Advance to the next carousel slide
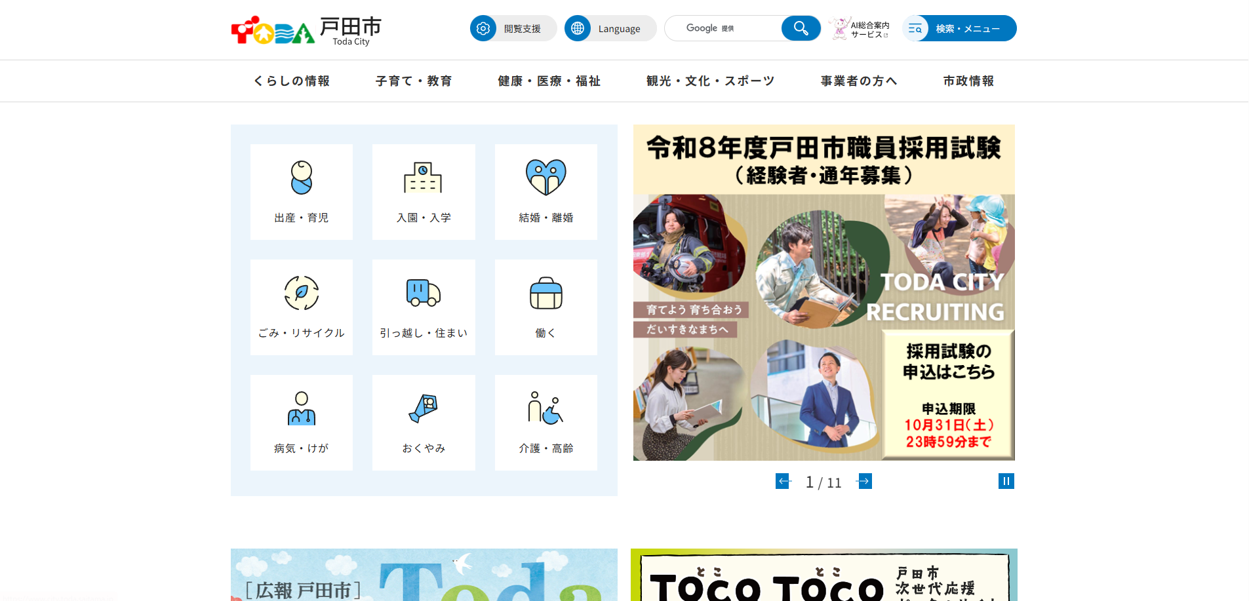This screenshot has width=1249, height=601. point(865,481)
